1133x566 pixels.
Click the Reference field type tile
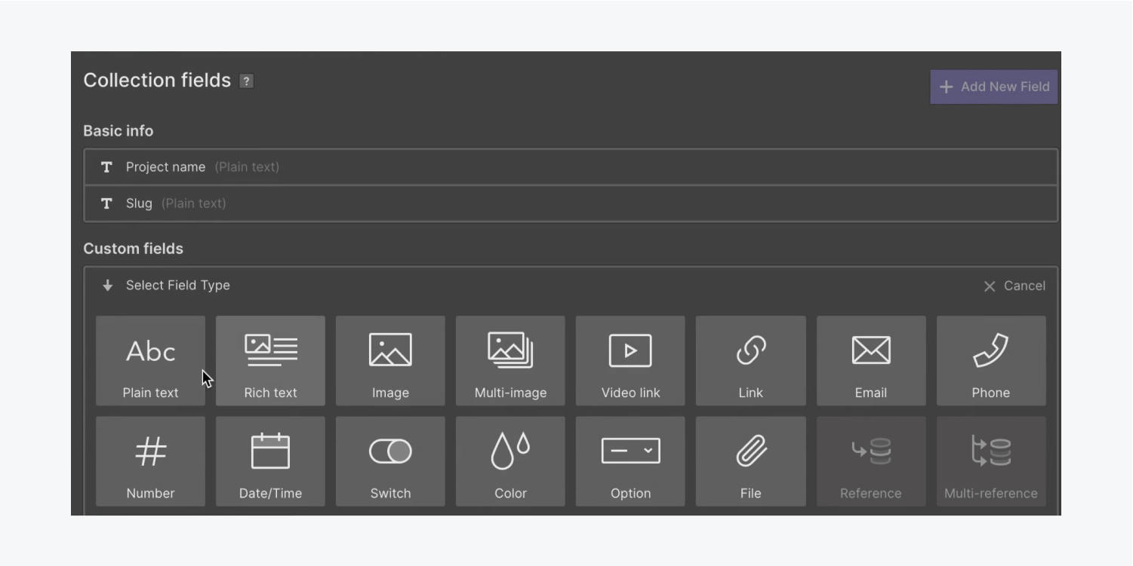click(871, 461)
